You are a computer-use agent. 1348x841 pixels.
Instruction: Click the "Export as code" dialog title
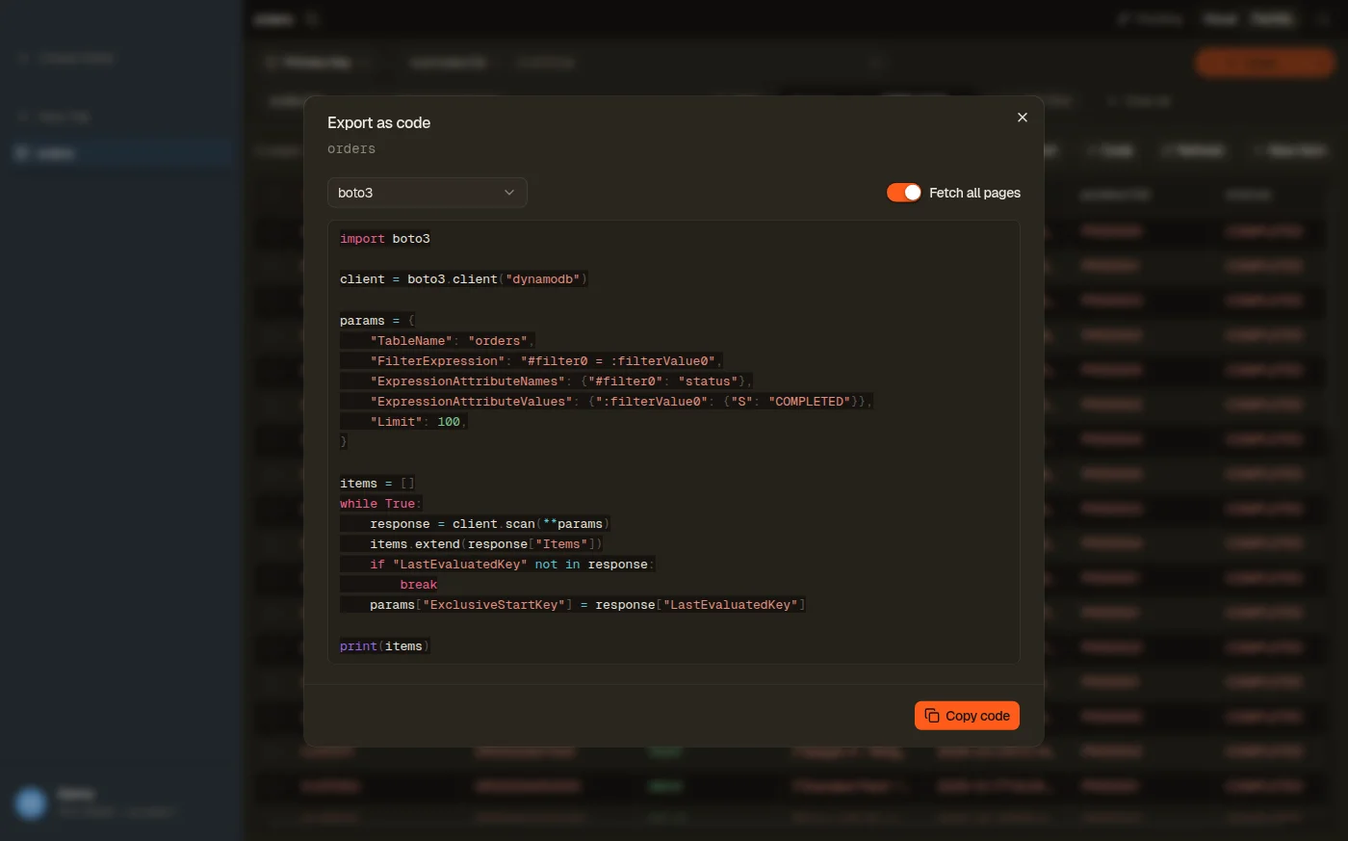coord(378,122)
